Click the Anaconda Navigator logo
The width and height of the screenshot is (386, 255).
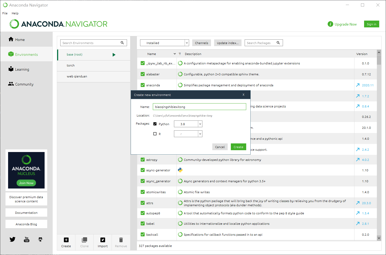[58, 24]
